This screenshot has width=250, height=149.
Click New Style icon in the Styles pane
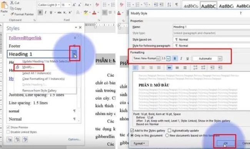[x=9, y=139]
